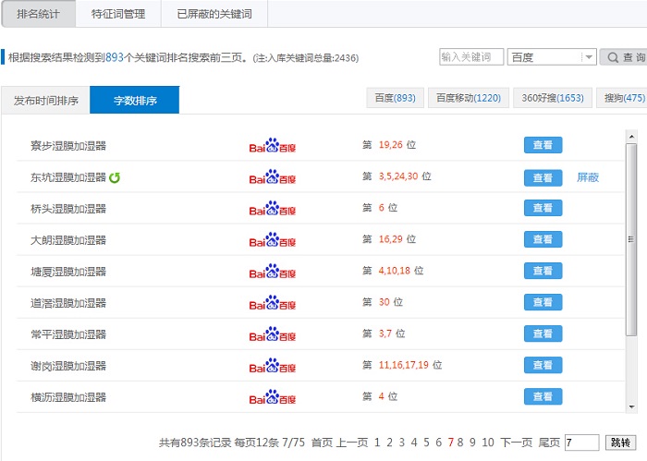Click the page number jump input box
The width and height of the screenshot is (647, 461).
coord(581,443)
